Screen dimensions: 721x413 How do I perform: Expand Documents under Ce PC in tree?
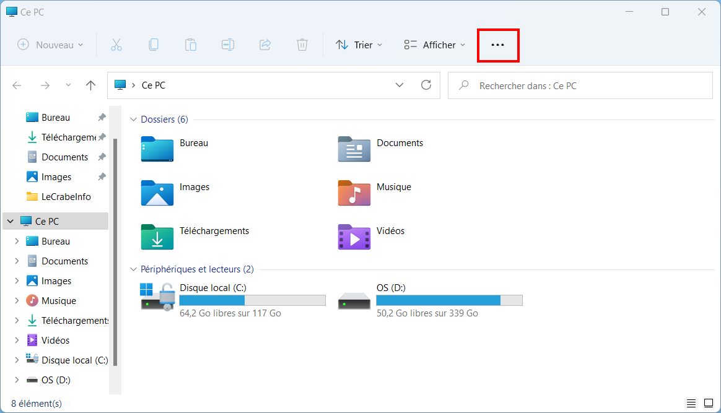click(x=17, y=261)
